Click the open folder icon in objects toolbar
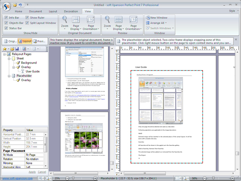241x181 pixels. click(x=12, y=49)
